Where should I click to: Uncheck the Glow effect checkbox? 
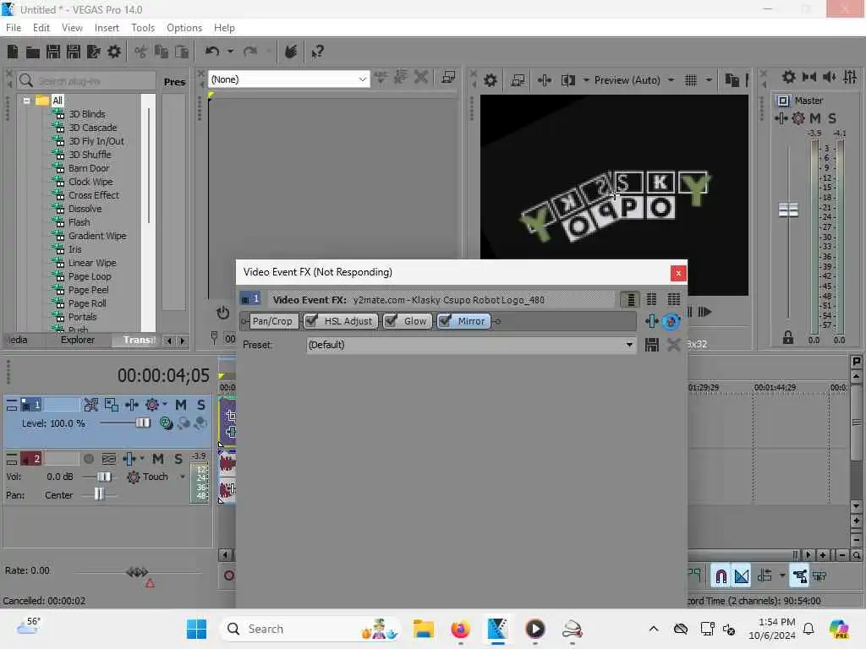point(391,320)
